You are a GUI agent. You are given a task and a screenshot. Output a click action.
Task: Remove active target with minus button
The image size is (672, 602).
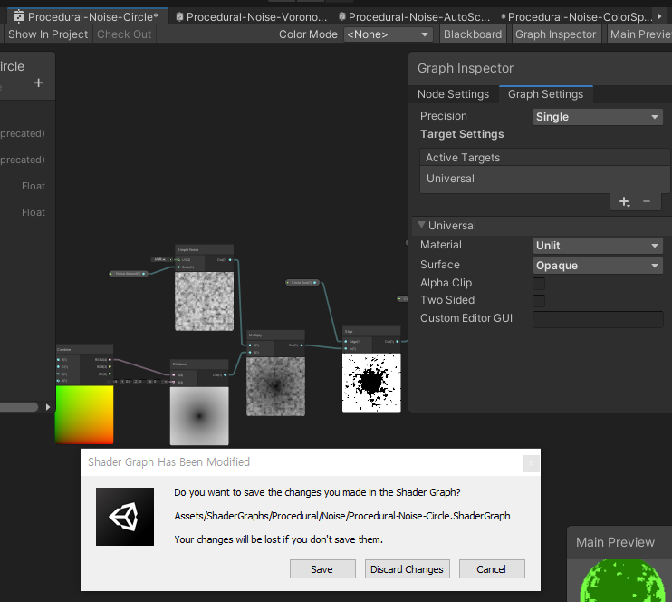pyautogui.click(x=647, y=201)
